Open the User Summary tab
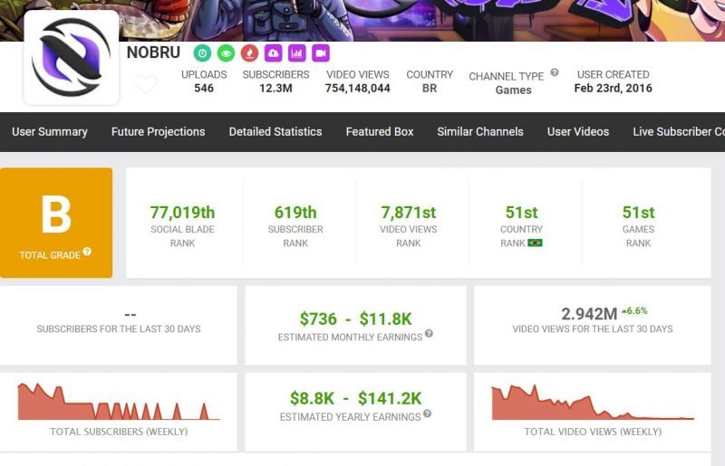Image resolution: width=725 pixels, height=466 pixels. pos(50,132)
